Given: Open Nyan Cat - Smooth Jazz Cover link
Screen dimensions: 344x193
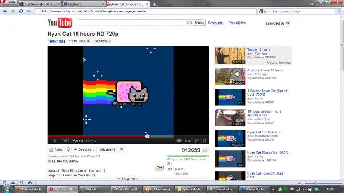Looking at the screenshot, I should pos(265,175).
